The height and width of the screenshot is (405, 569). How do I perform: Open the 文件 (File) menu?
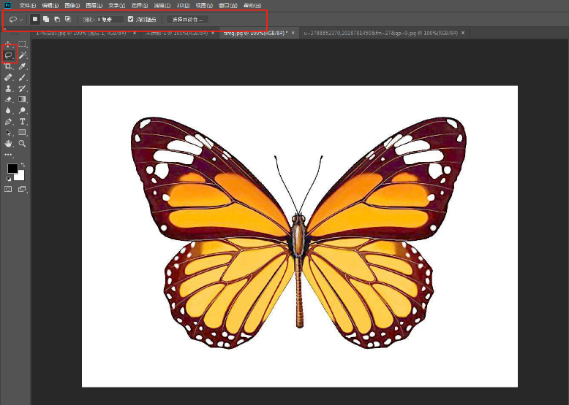(x=28, y=5)
